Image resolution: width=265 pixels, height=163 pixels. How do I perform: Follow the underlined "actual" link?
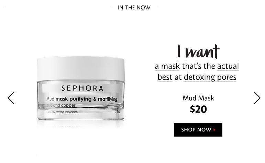point(228,66)
